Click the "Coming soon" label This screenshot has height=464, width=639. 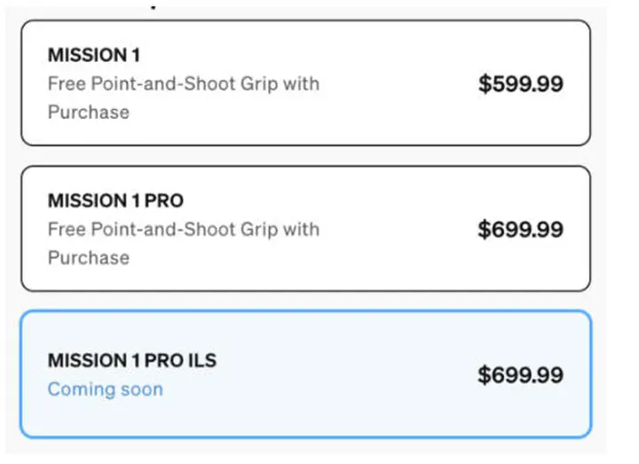(105, 389)
